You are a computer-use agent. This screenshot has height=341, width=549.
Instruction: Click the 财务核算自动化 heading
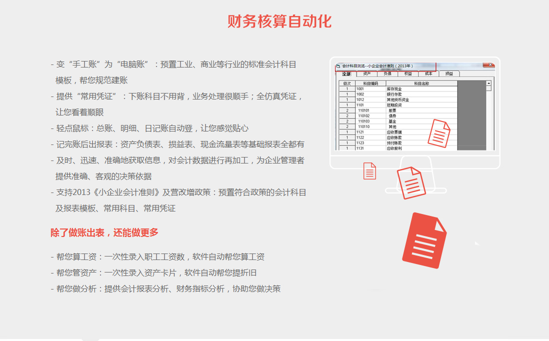tap(279, 21)
